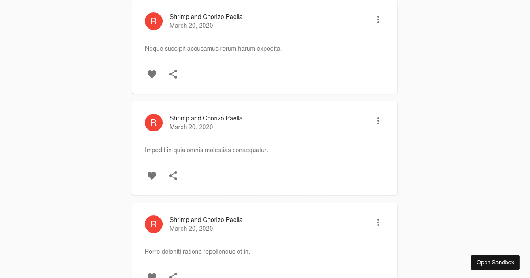Share the third card's post
530x278 pixels.
point(173,275)
